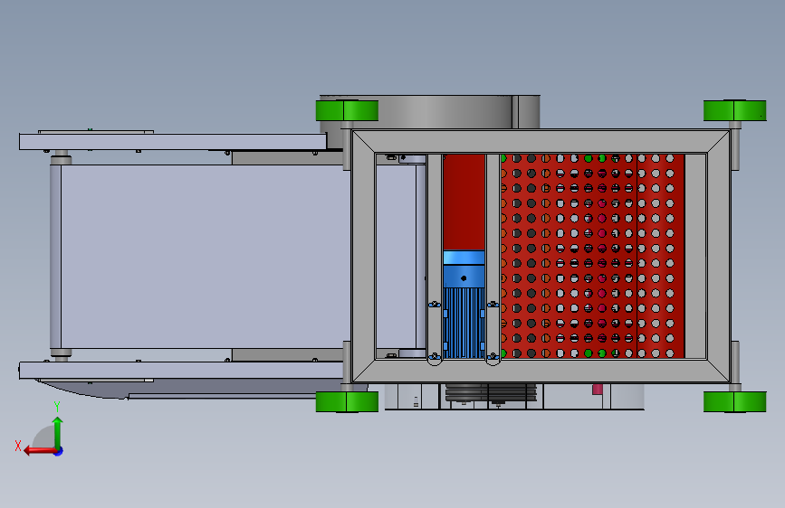Select the top-left green caster wheel
The height and width of the screenshot is (508, 785).
click(347, 110)
